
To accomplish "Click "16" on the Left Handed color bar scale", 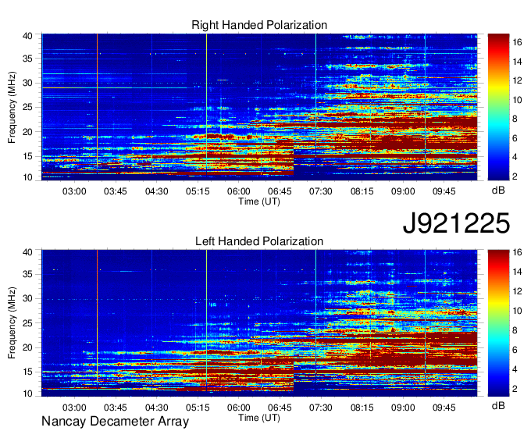I will tap(517, 252).
